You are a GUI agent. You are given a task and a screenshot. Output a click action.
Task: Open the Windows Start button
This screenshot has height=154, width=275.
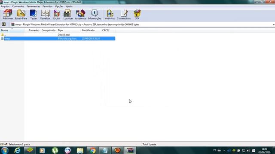(x=5, y=150)
